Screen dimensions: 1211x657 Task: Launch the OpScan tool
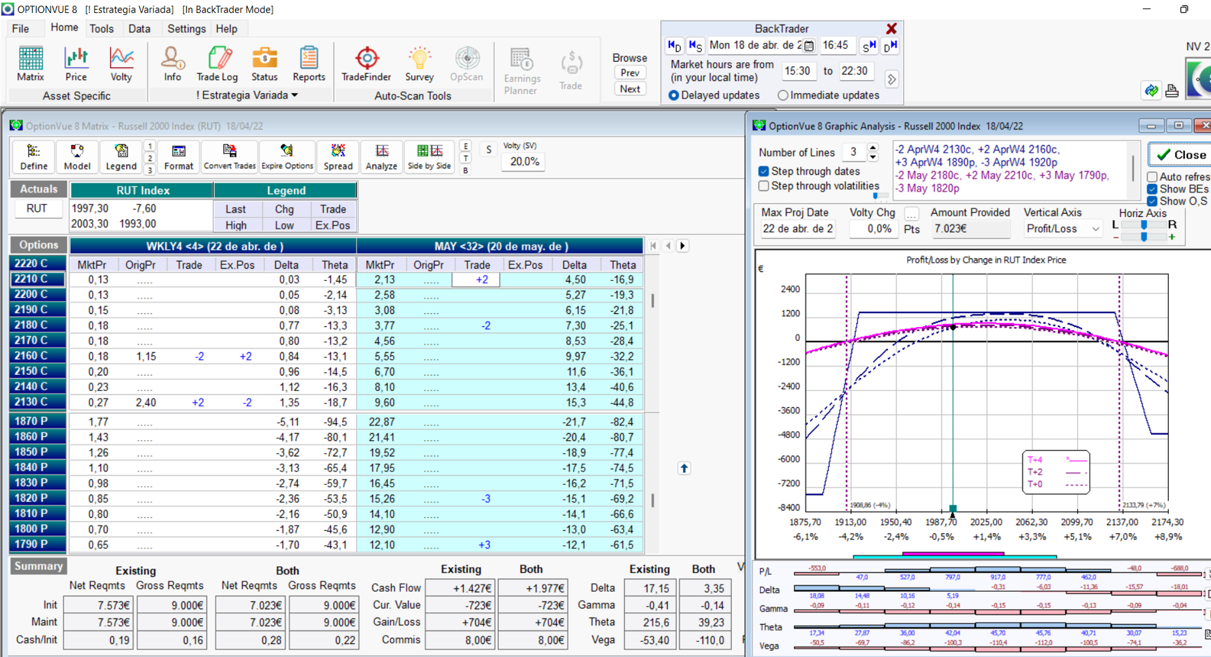[466, 64]
